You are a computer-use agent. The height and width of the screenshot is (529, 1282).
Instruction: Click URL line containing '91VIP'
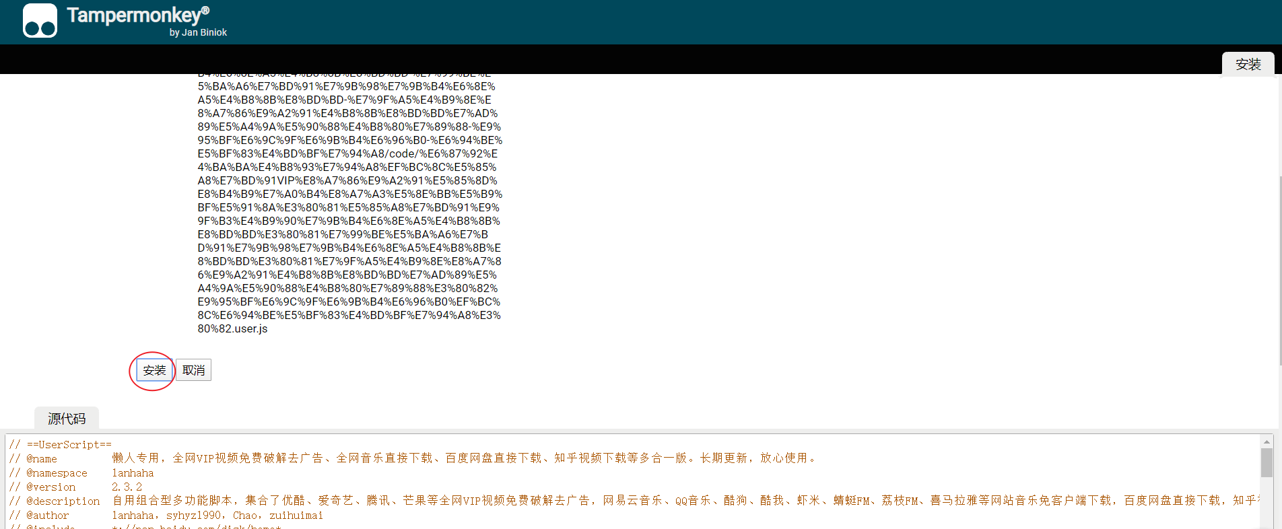click(x=347, y=180)
